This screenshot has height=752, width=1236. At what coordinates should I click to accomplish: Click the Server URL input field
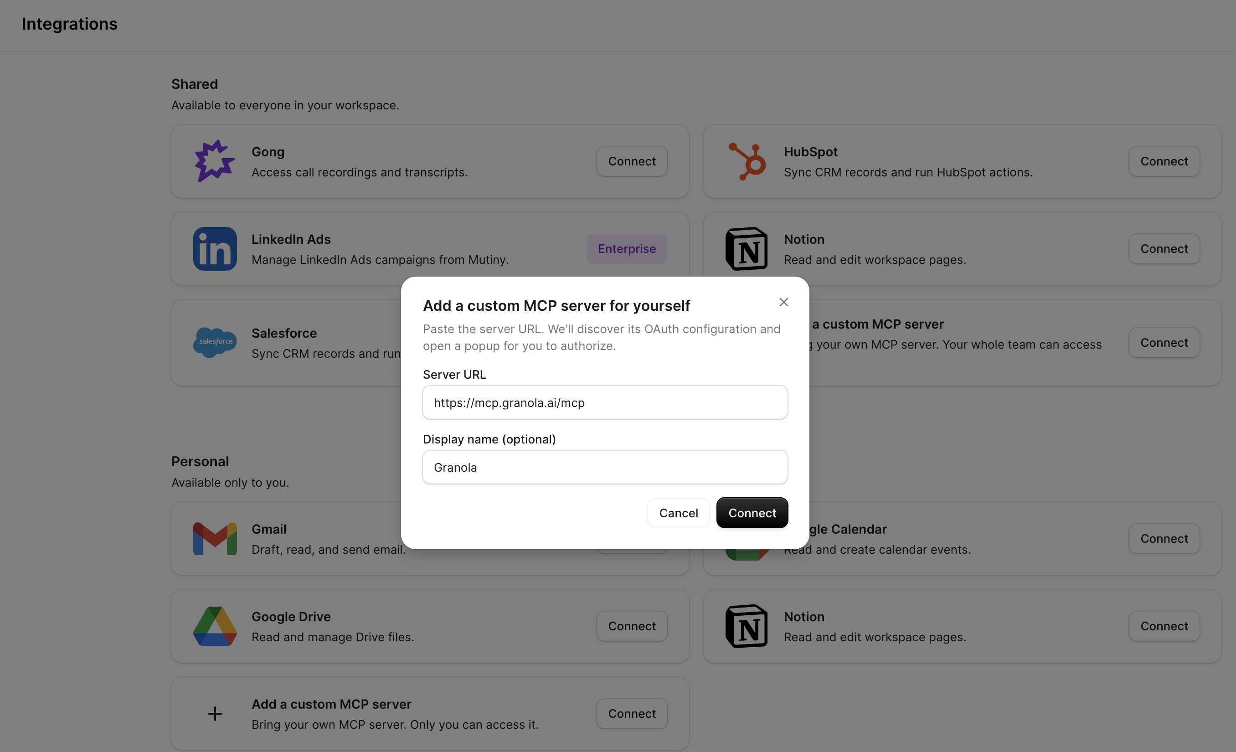(605, 402)
